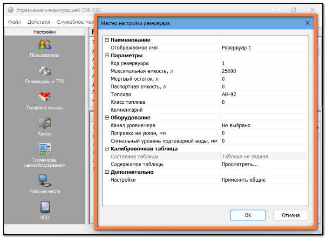Open the КСО device icon
This screenshot has width=326, height=238.
click(45, 207)
